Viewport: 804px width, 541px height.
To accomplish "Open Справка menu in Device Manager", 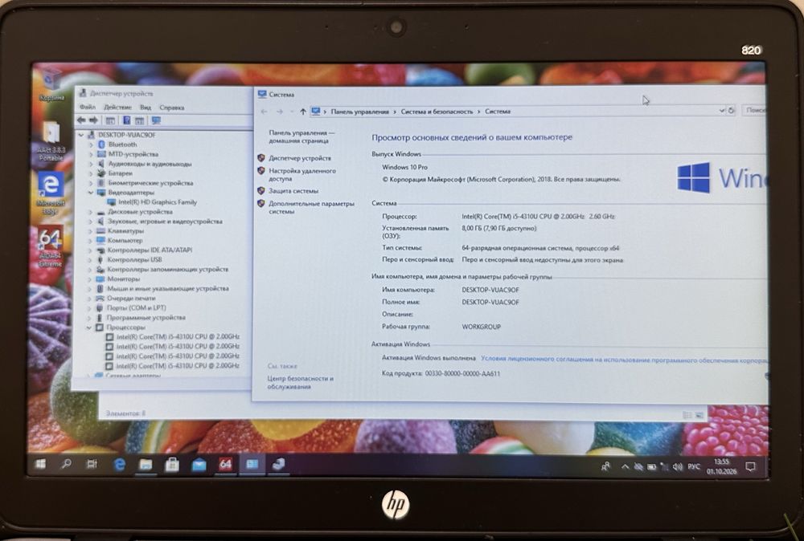I will (x=172, y=108).
